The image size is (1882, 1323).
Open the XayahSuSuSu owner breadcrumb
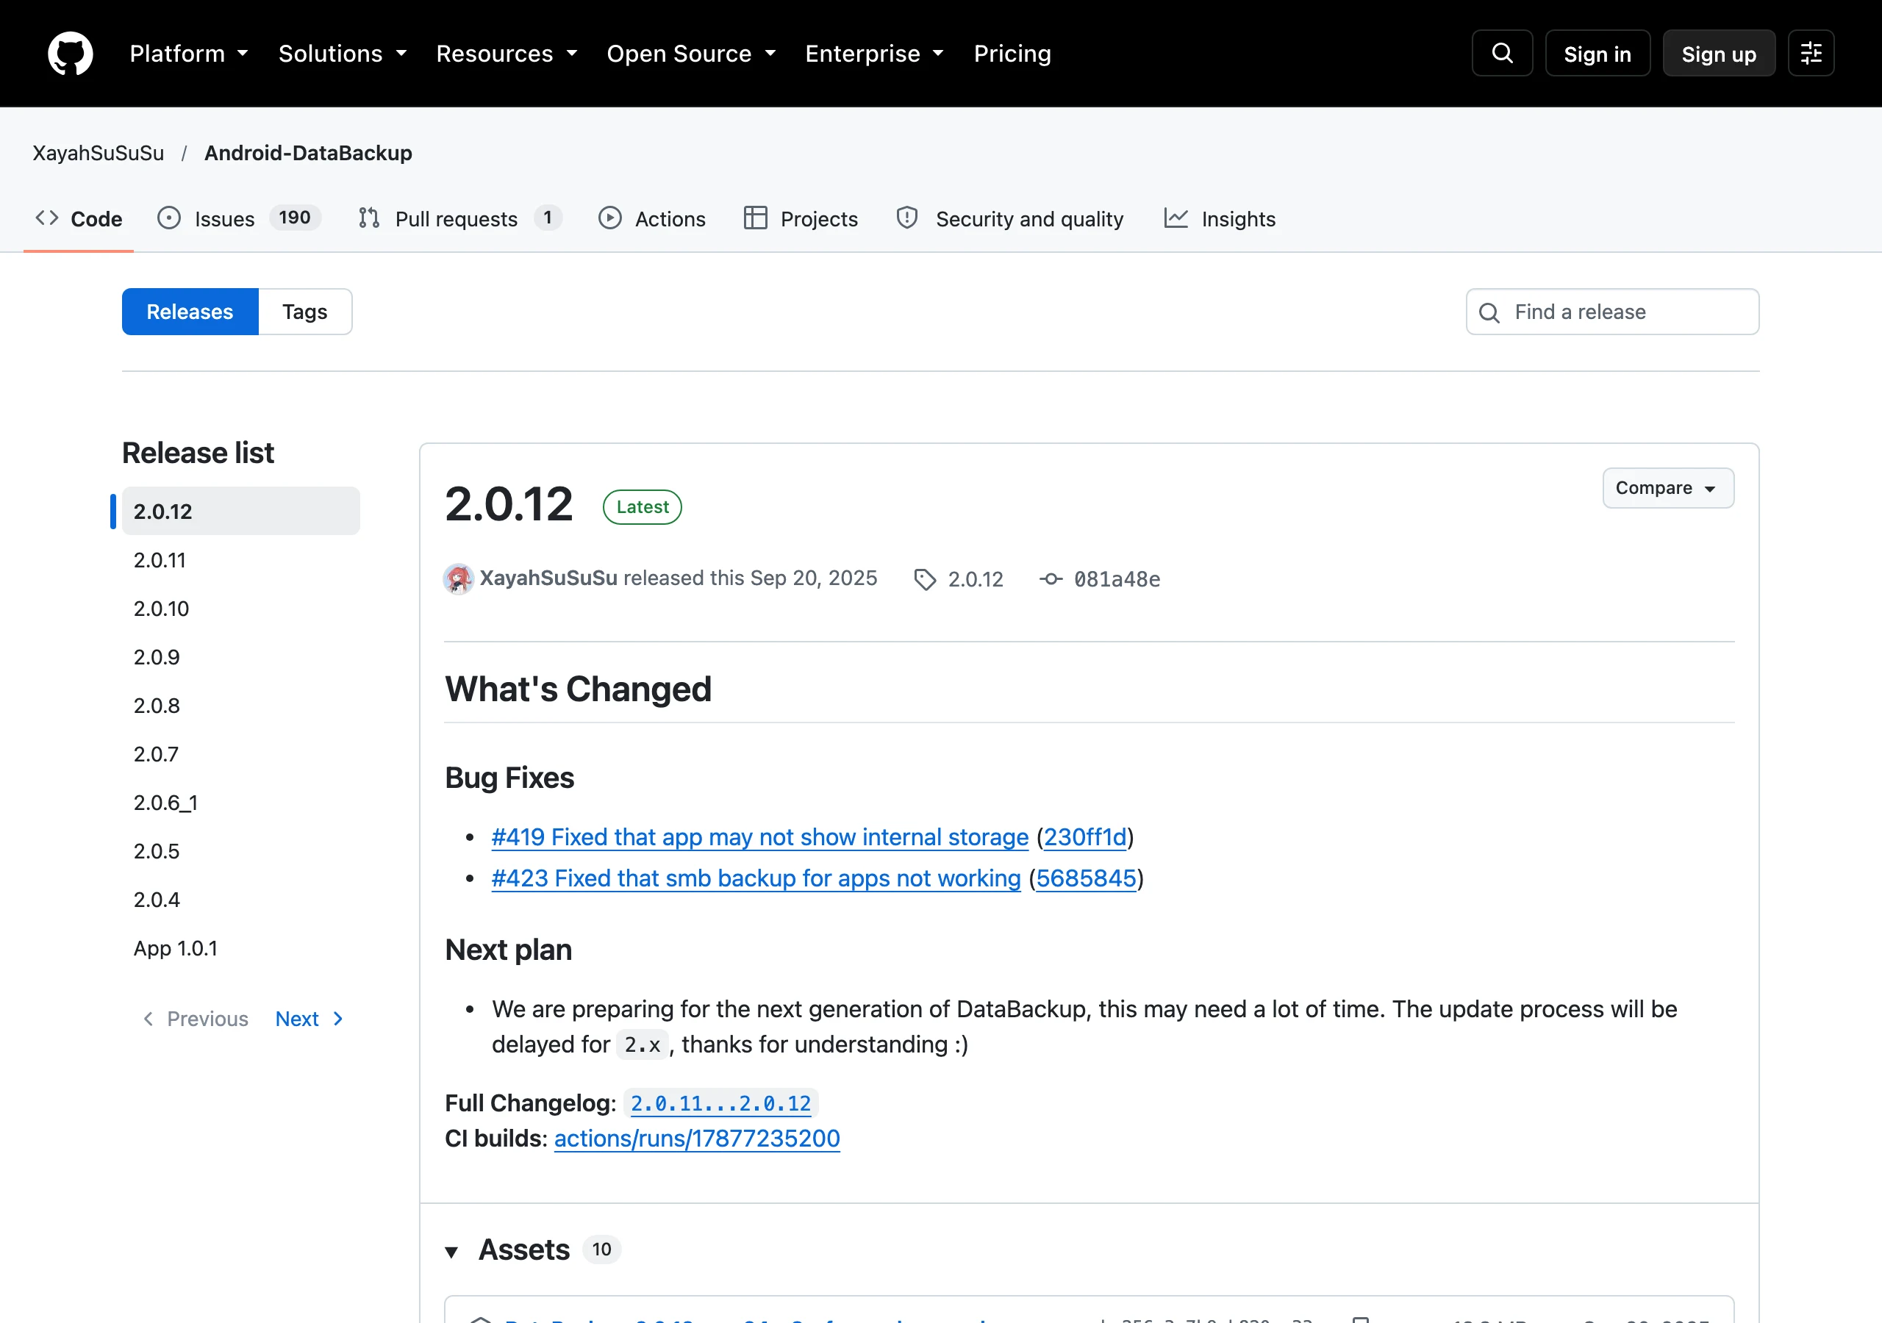[x=99, y=154]
